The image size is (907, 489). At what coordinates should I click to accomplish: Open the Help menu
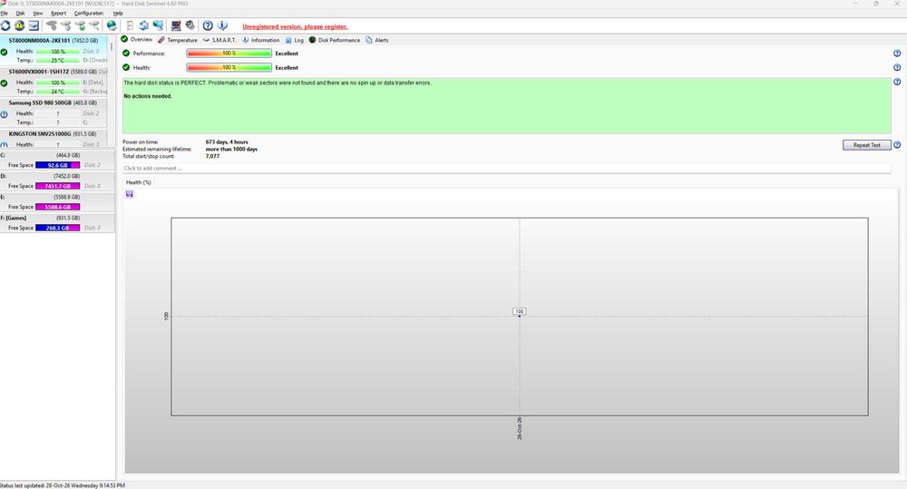pyautogui.click(x=118, y=13)
